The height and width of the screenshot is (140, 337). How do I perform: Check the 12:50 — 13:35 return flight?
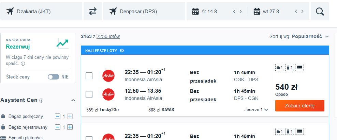click(x=89, y=94)
